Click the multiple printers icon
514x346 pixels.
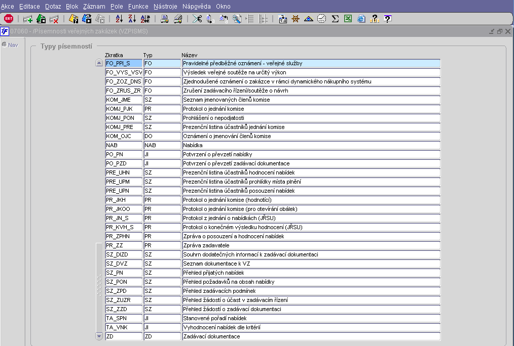178,19
